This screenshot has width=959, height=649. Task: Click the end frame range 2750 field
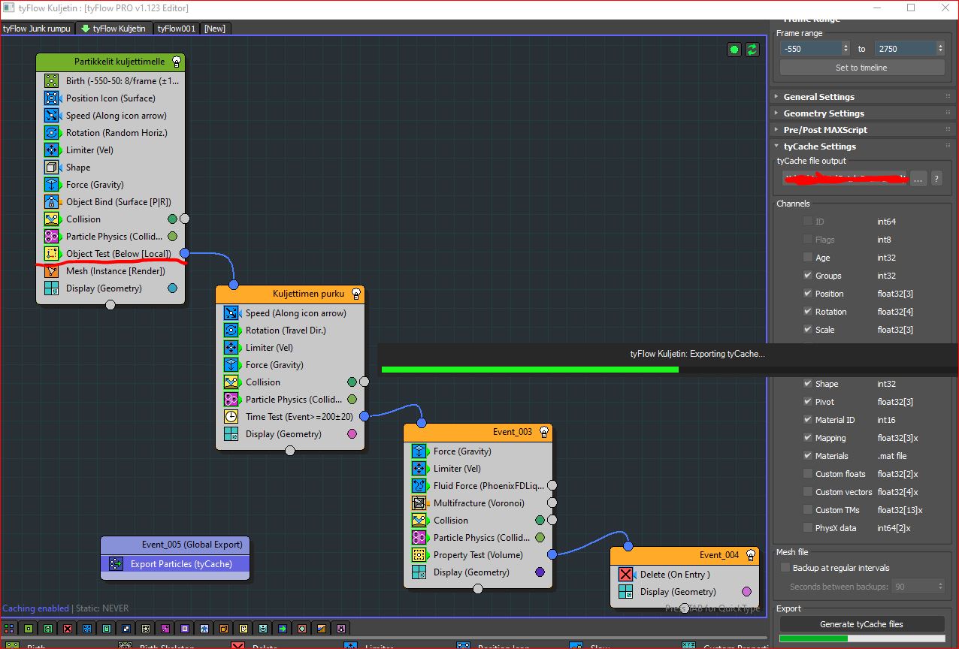[x=906, y=49]
